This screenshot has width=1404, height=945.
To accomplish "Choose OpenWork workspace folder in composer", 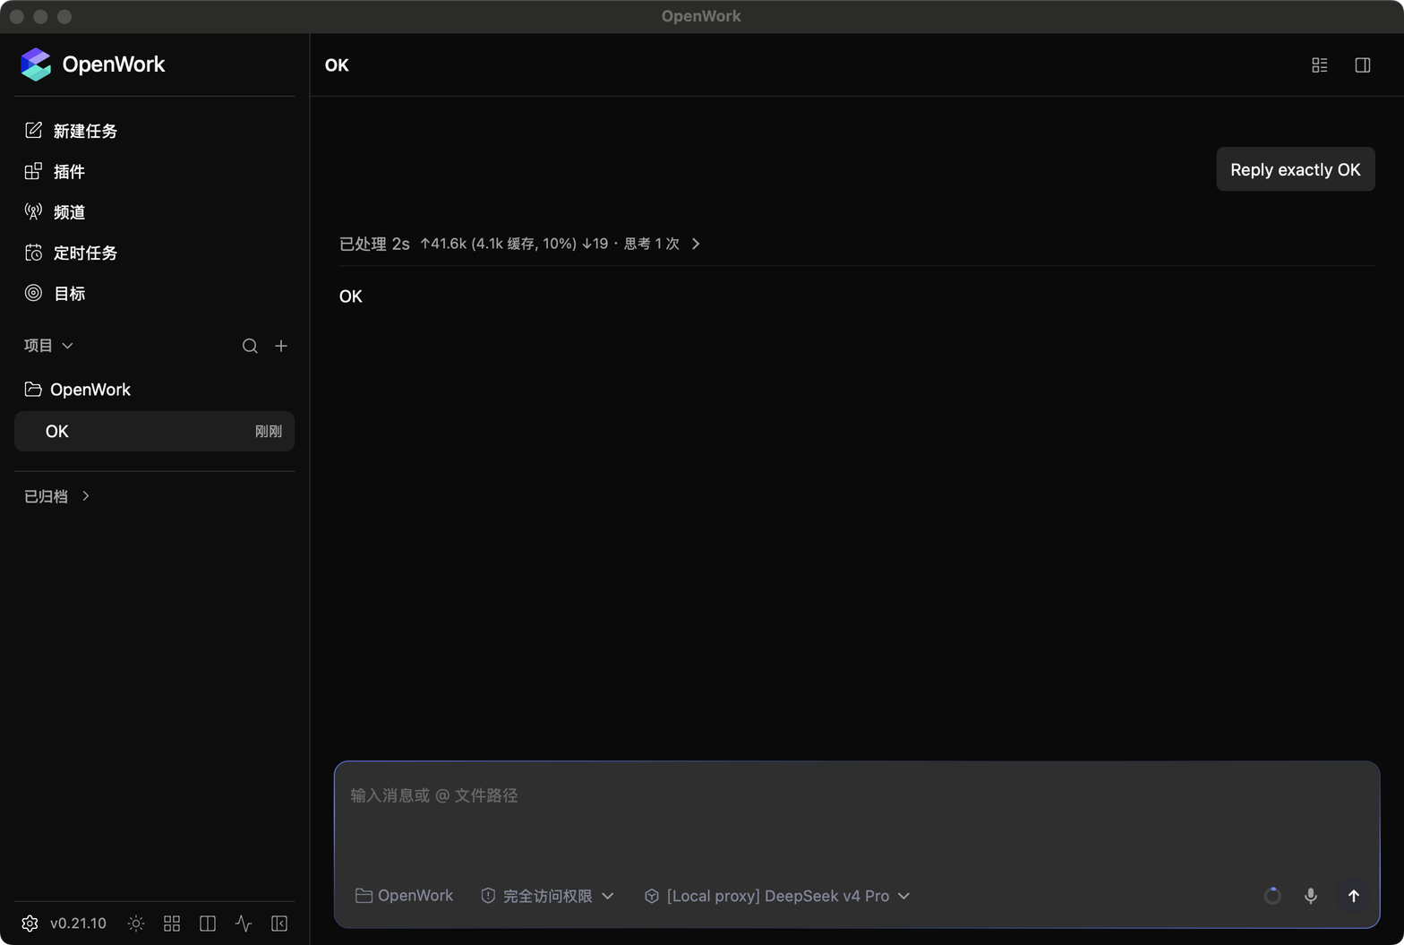I will tap(405, 896).
